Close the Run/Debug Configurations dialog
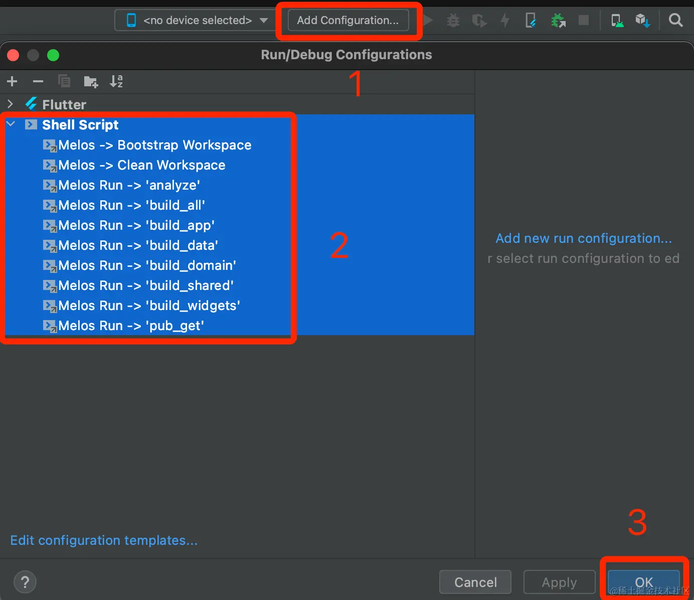This screenshot has height=600, width=694. tap(14, 55)
